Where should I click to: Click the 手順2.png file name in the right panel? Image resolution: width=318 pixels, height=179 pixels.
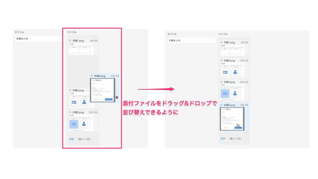click(229, 61)
